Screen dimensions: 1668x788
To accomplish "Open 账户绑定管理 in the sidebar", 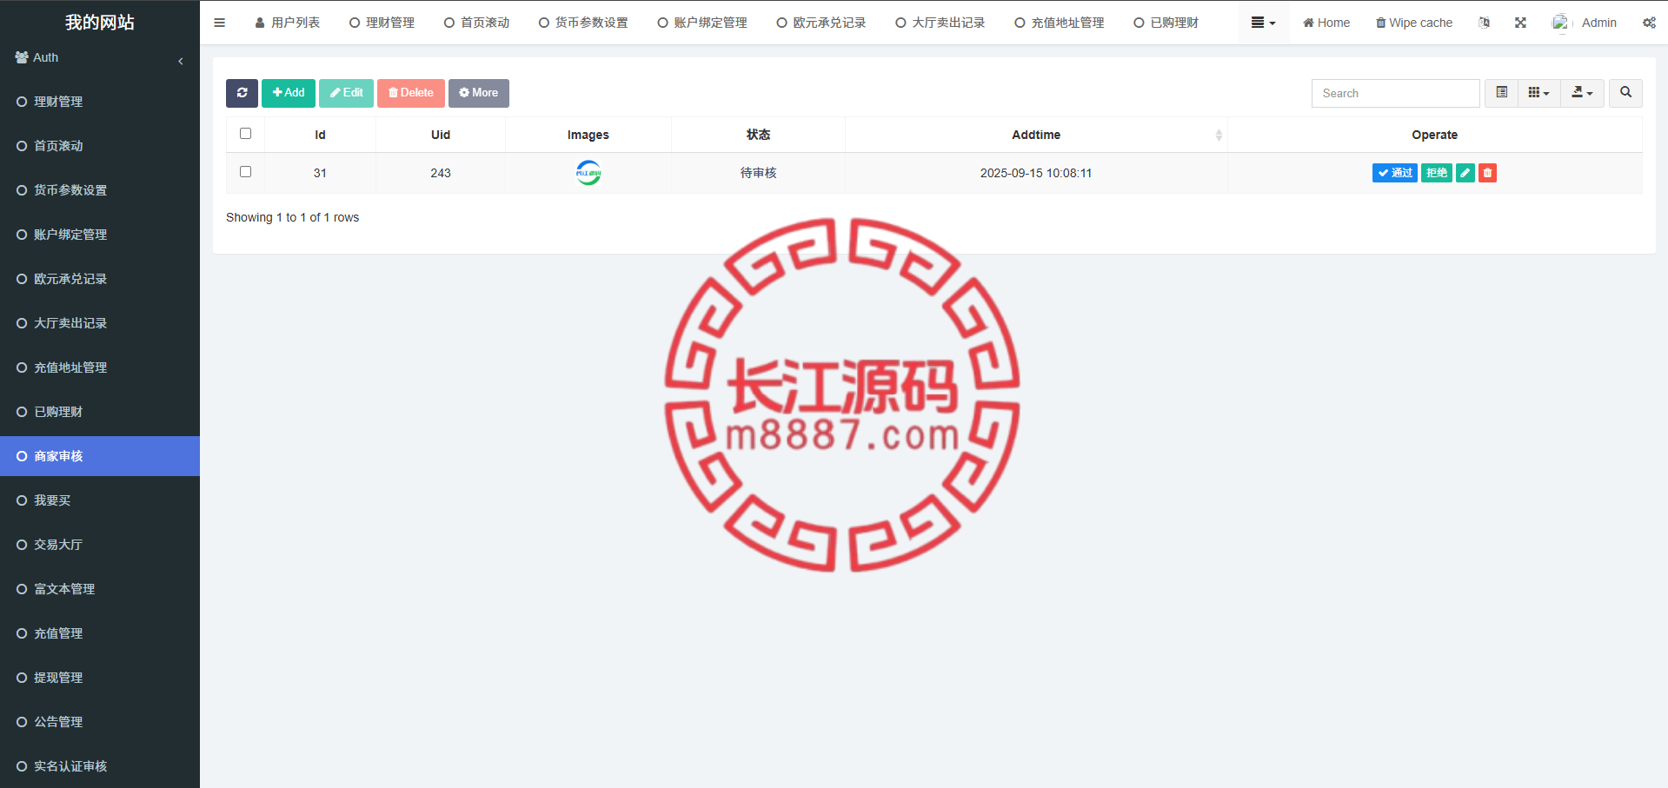I will point(100,235).
